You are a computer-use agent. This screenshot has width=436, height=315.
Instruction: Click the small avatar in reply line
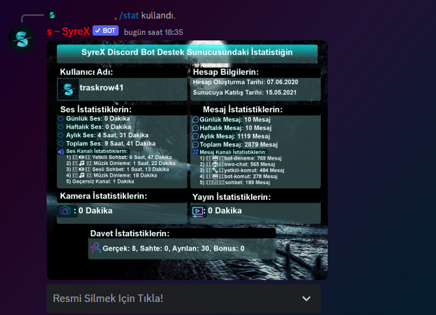(52, 15)
